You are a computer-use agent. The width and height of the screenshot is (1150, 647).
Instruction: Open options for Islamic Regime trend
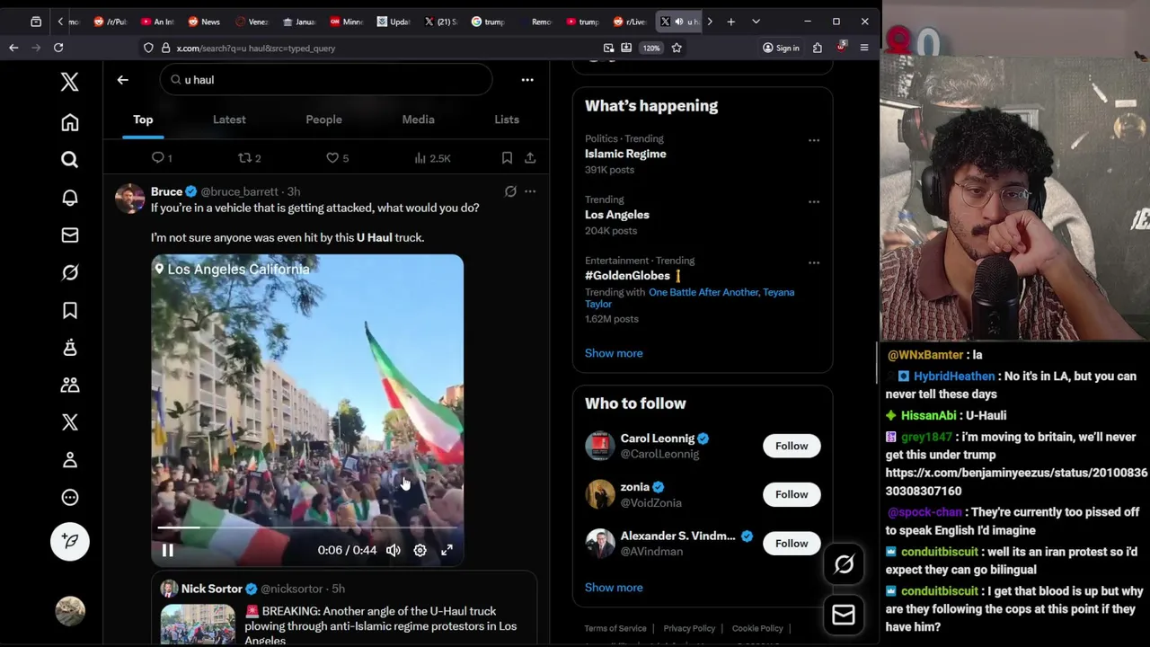click(813, 140)
